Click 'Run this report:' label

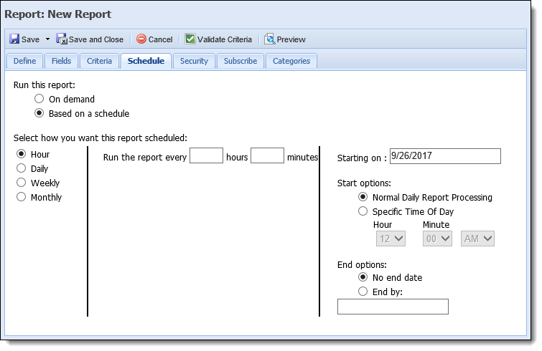tap(45, 85)
